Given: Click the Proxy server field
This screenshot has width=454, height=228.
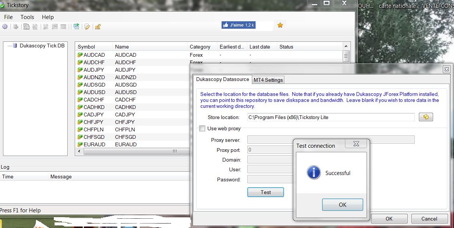Looking at the screenshot, I should click(x=331, y=140).
